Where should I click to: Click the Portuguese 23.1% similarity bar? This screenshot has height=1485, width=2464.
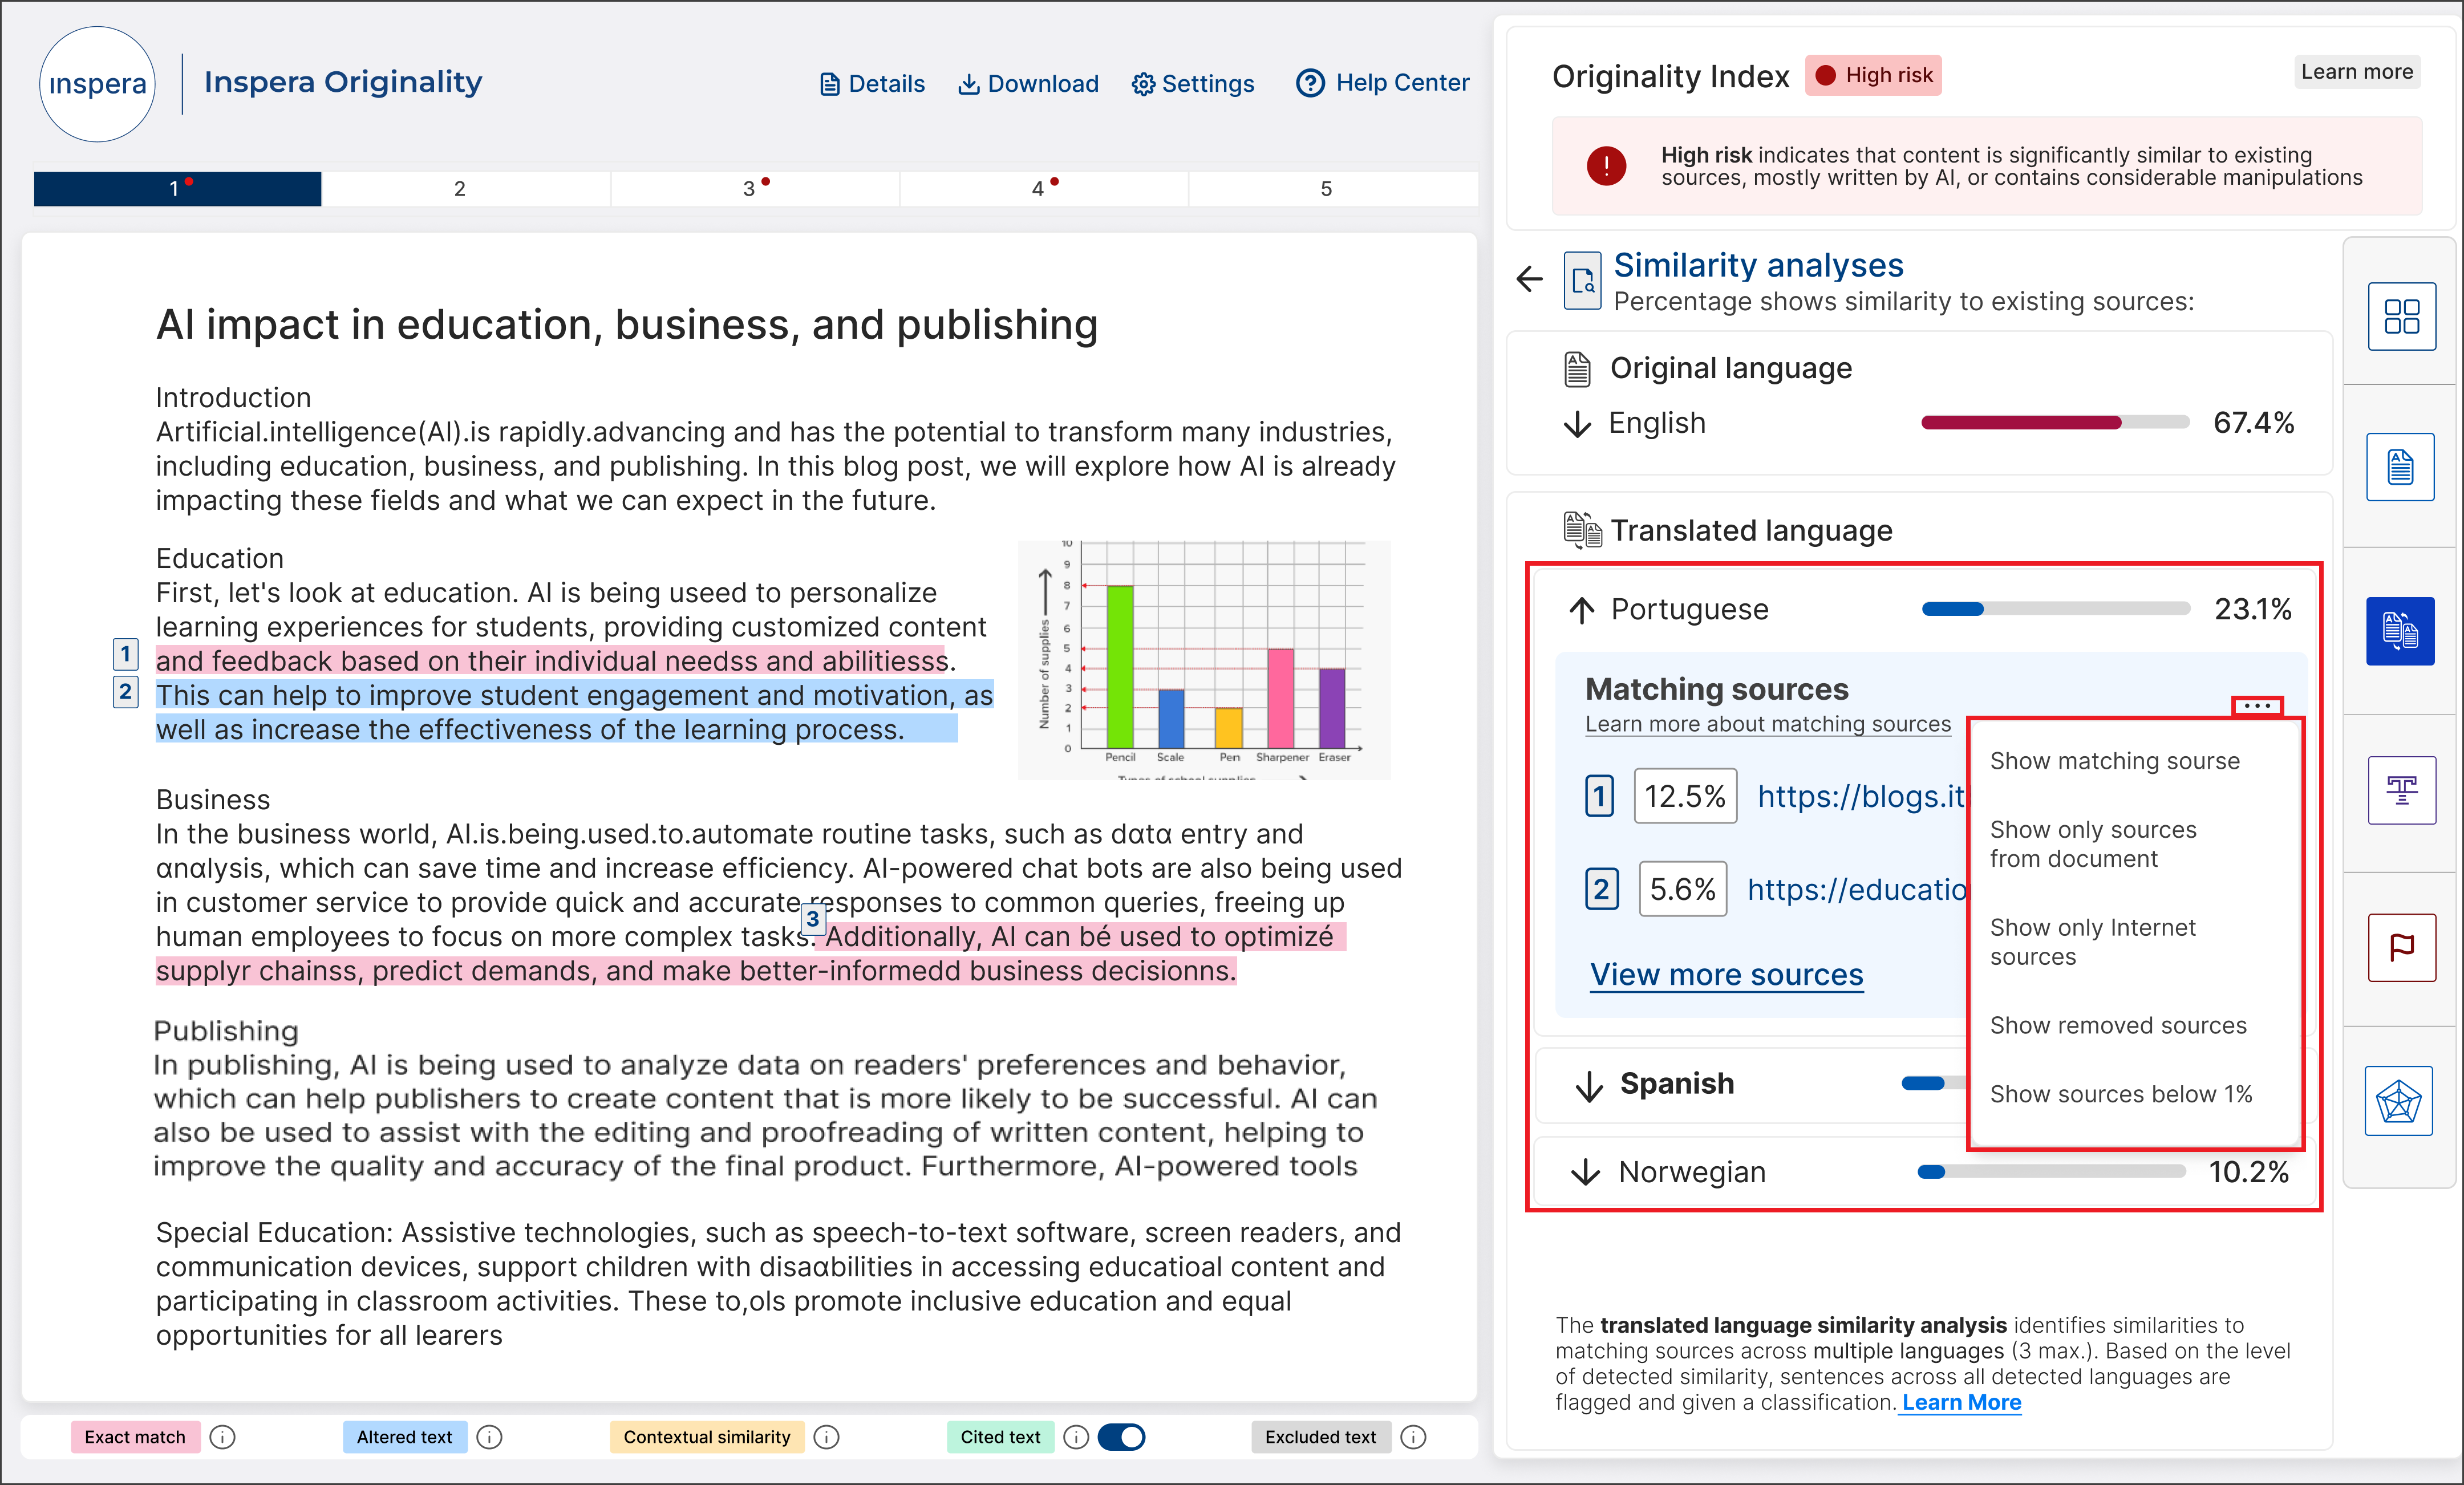pos(2055,609)
